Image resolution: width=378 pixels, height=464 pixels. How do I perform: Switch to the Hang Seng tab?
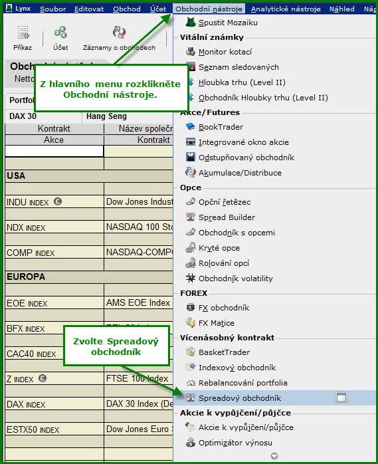[x=106, y=116]
